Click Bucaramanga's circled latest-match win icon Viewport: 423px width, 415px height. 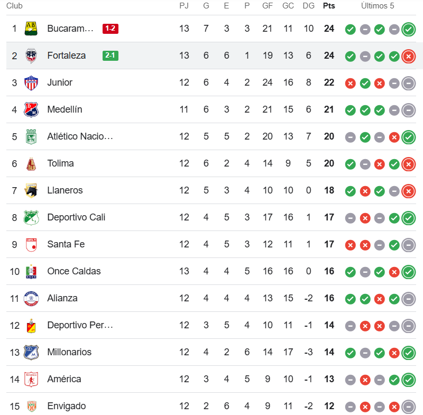click(408, 29)
